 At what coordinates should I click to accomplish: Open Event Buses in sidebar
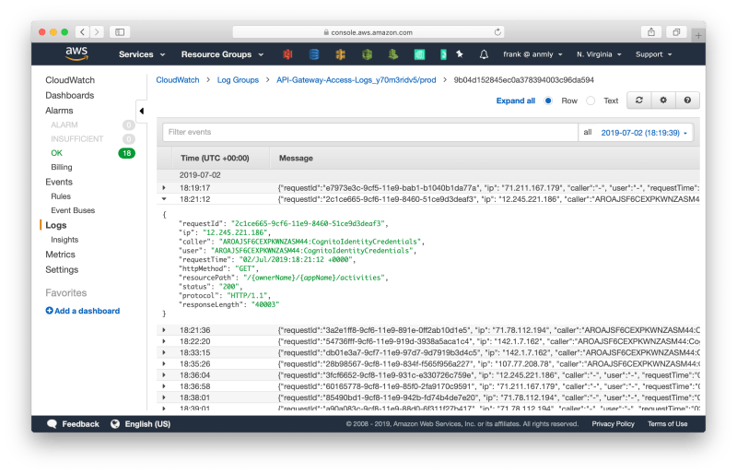click(73, 210)
